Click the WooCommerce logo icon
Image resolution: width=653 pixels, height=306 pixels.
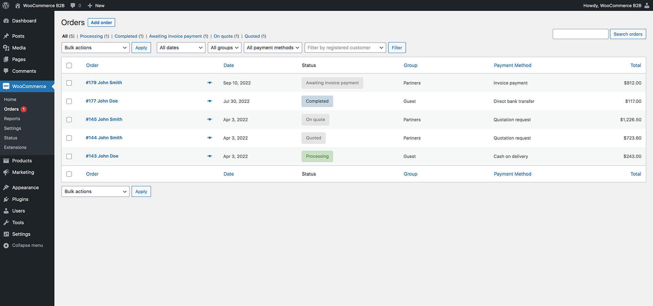pyautogui.click(x=6, y=86)
